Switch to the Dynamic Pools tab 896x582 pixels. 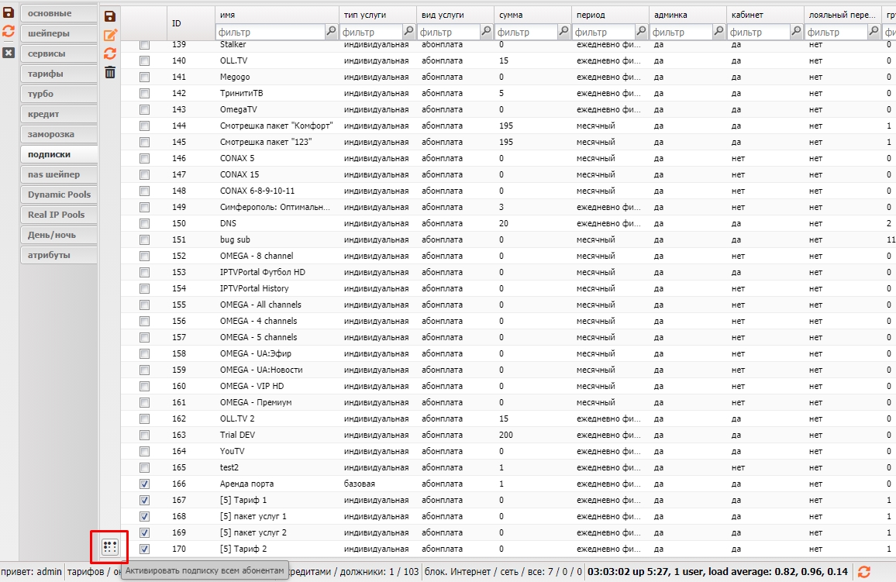pyautogui.click(x=58, y=195)
